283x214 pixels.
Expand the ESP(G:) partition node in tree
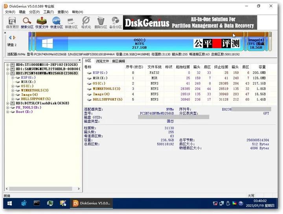(13, 77)
